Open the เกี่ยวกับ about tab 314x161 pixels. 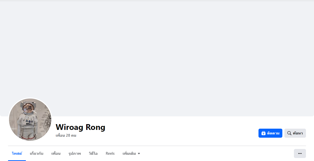pyautogui.click(x=36, y=153)
